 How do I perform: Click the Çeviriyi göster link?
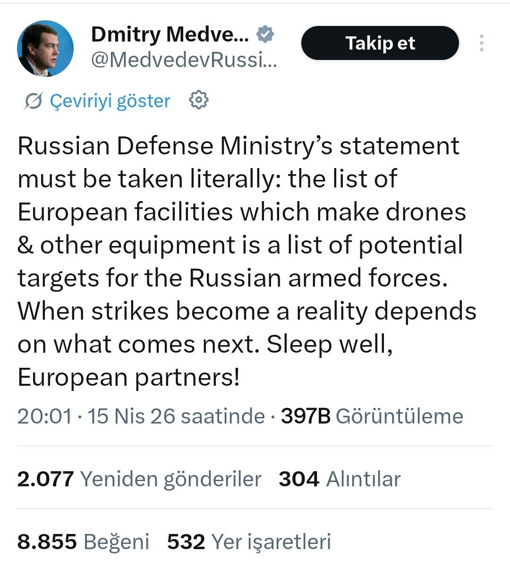tap(110, 101)
